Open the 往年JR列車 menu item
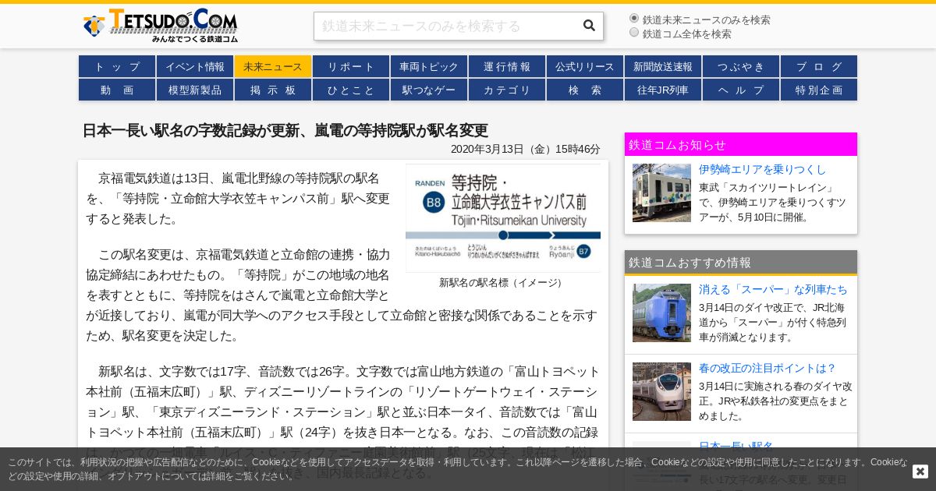This screenshot has width=936, height=491. tap(663, 90)
